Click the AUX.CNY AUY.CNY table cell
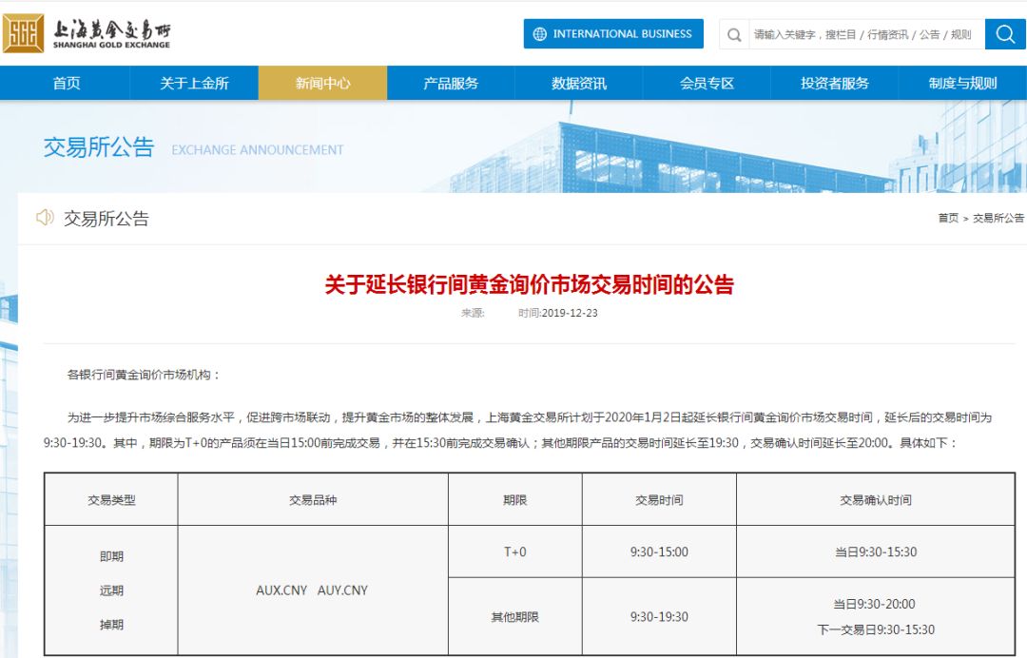This screenshot has height=658, width=1027. [312, 590]
